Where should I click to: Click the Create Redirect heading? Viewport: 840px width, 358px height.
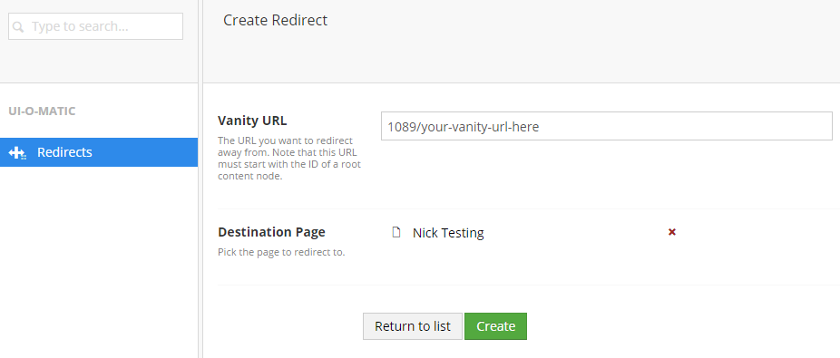[276, 20]
